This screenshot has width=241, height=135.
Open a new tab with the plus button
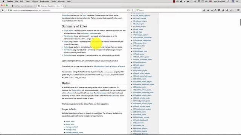(x=65, y=6)
